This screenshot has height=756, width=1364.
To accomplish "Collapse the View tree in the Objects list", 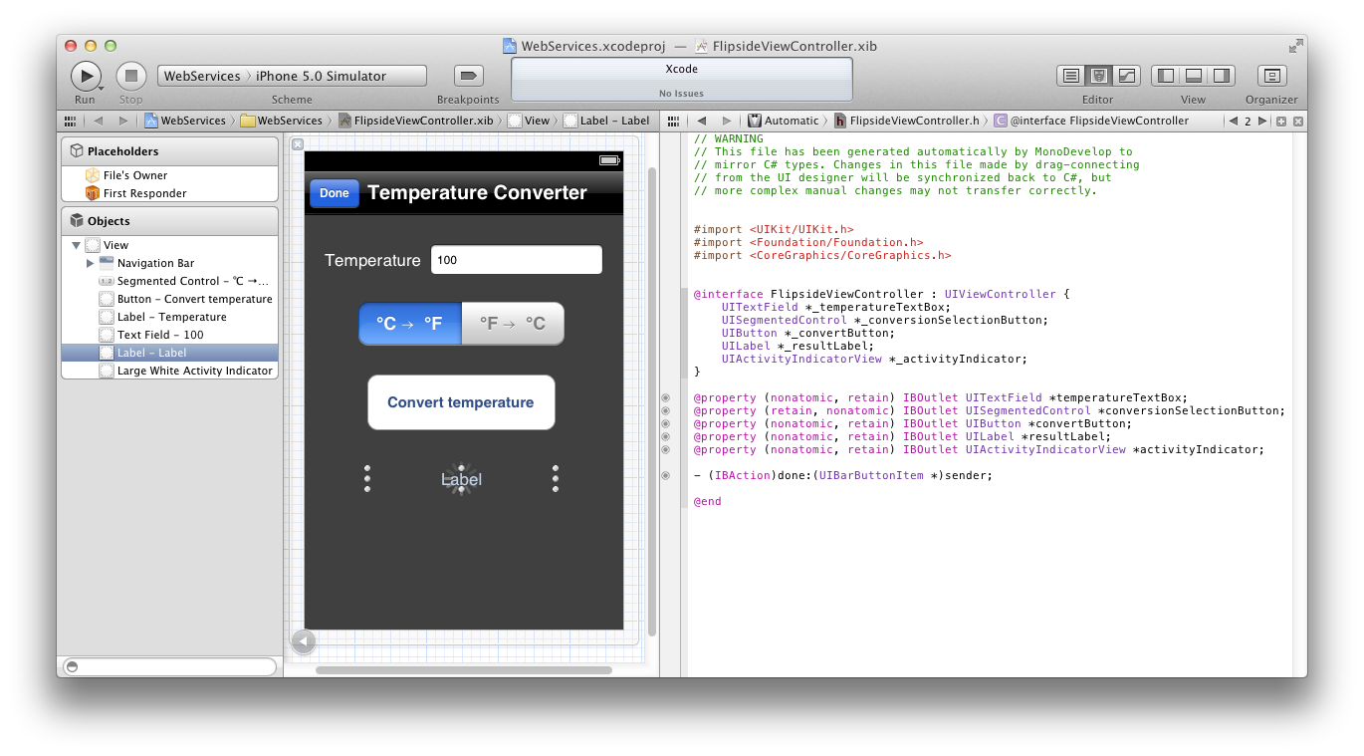I will coord(77,244).
